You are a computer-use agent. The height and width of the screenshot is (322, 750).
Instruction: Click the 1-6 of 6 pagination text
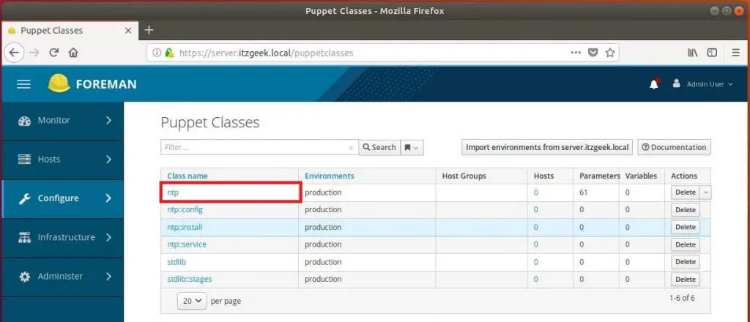click(682, 298)
